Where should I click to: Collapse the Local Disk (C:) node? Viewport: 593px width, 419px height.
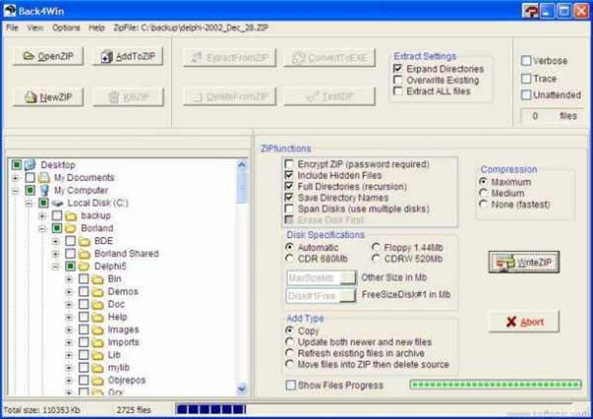[29, 203]
